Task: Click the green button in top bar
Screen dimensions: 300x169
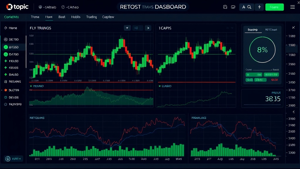Action: (x=274, y=7)
